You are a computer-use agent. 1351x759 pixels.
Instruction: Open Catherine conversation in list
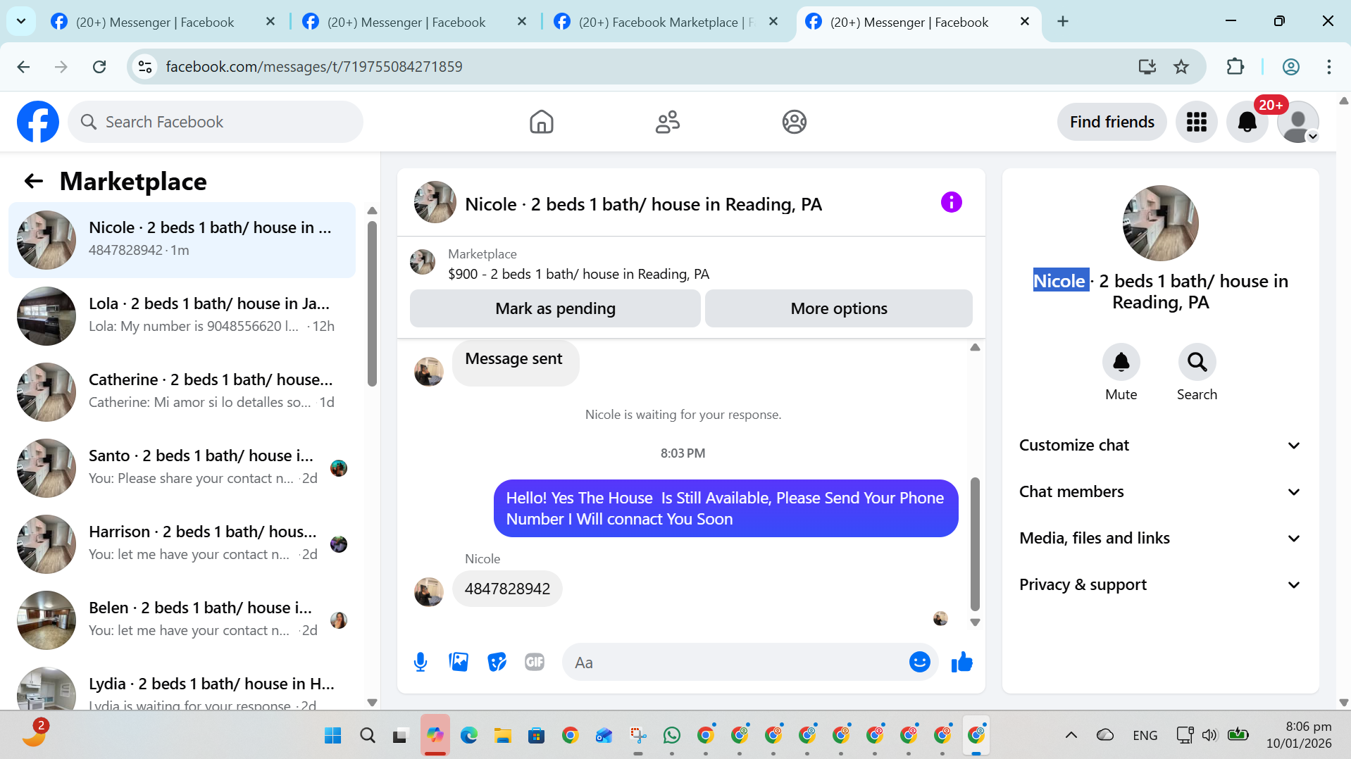(182, 391)
